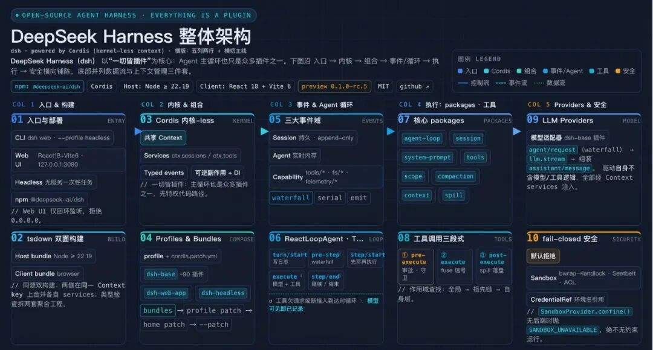Click the 工具 legend swatch
Viewport: 653px width, 350px height.
click(591, 71)
